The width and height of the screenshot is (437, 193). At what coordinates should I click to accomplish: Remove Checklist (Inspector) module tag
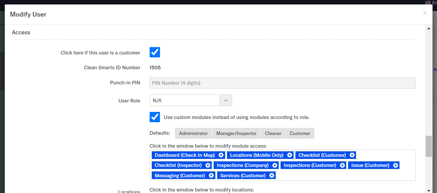tap(208, 165)
